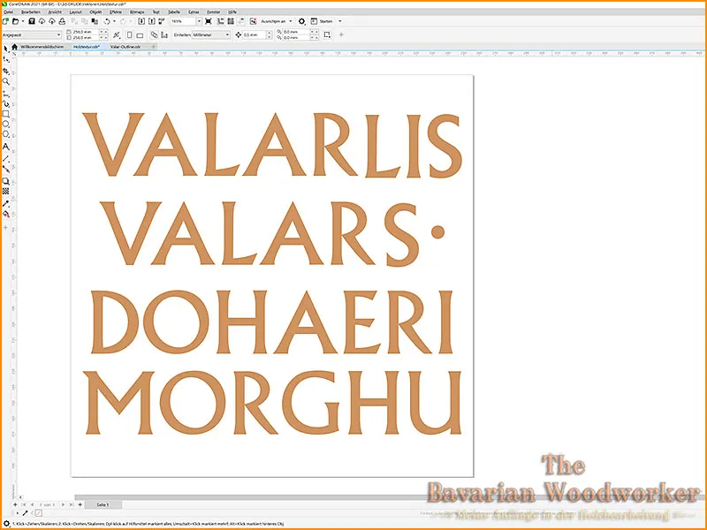This screenshot has width=707, height=530.
Task: Select the 'Seite 1' page tab
Action: (x=103, y=504)
